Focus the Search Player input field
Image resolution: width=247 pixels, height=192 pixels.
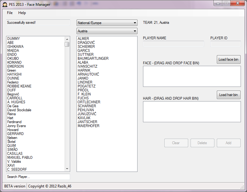(x=38, y=177)
